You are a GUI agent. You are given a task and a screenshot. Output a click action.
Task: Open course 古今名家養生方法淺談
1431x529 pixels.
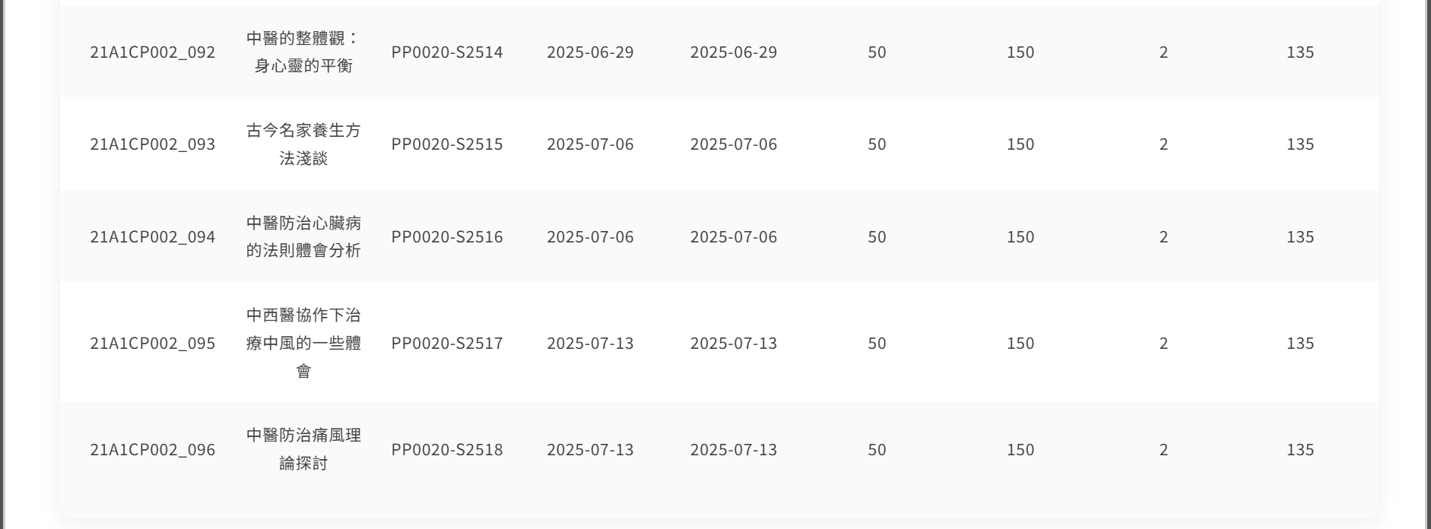pos(303,144)
